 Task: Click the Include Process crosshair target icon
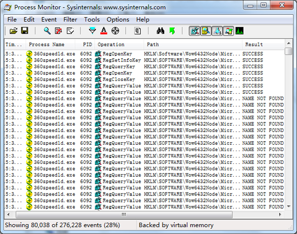(115, 31)
